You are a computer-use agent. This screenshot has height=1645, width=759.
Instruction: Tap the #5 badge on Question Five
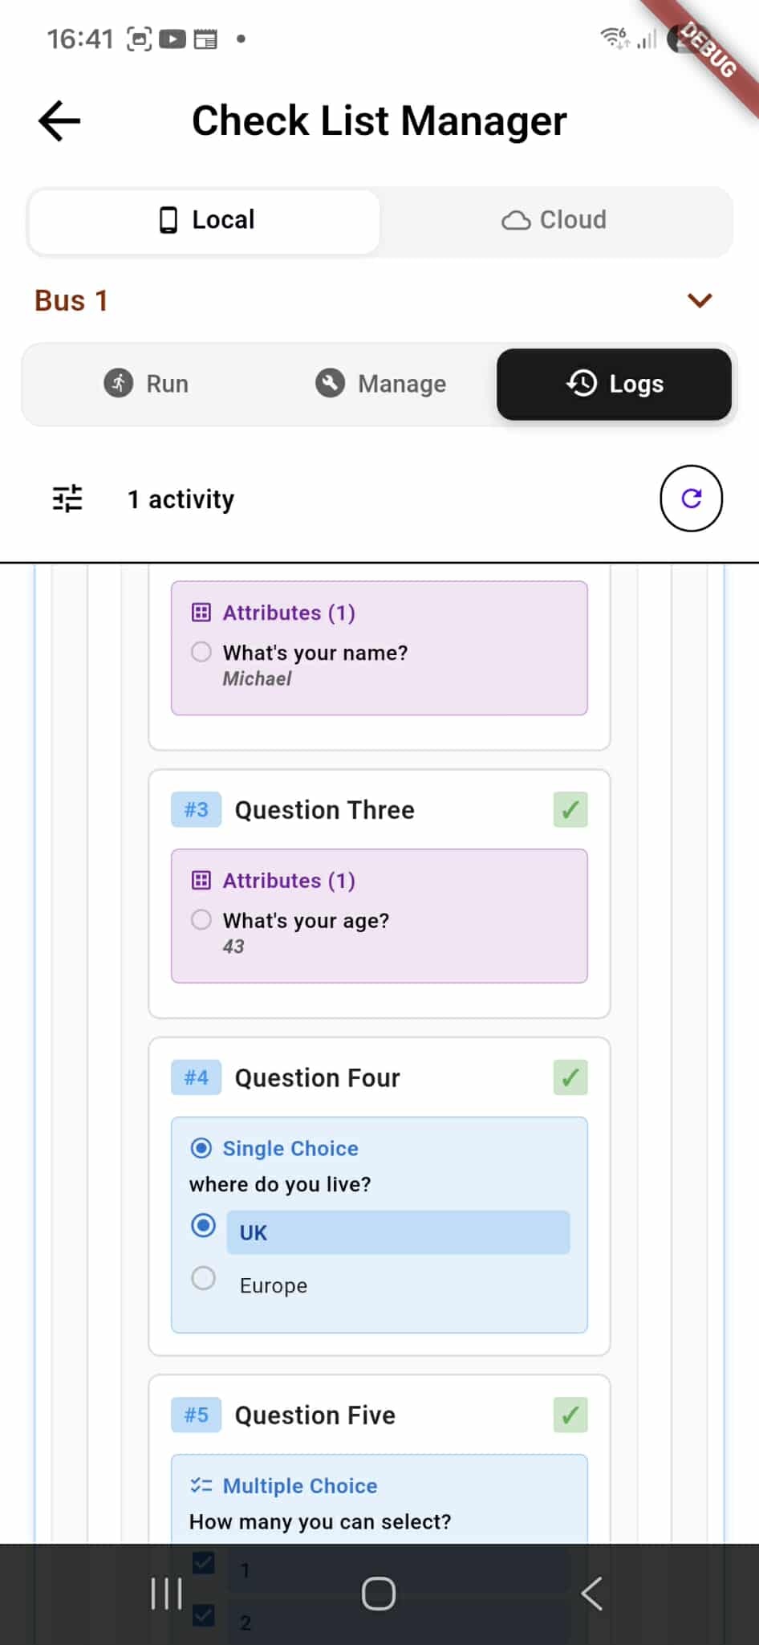coord(195,1415)
